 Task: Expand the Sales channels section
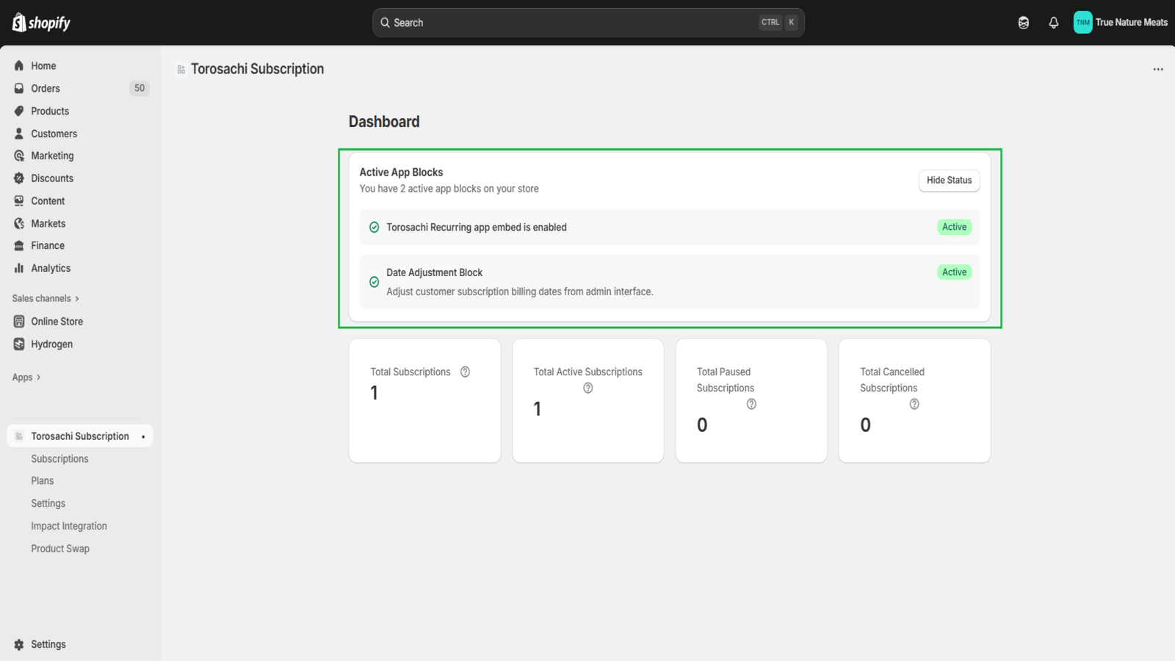46,298
